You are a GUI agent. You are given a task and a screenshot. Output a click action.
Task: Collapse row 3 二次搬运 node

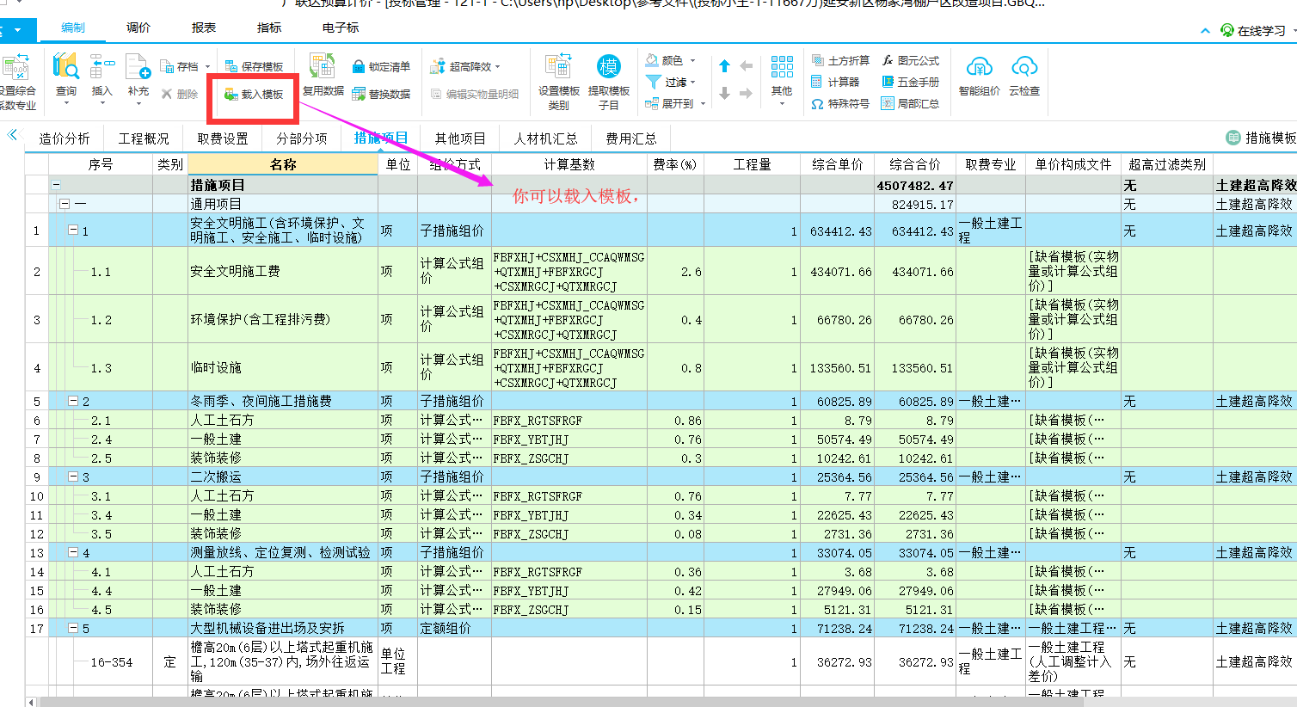click(73, 476)
